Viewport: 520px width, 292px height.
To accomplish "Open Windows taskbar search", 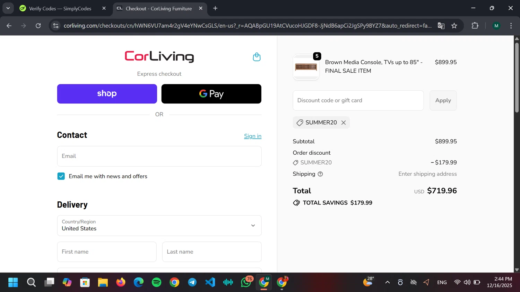I will point(31,282).
